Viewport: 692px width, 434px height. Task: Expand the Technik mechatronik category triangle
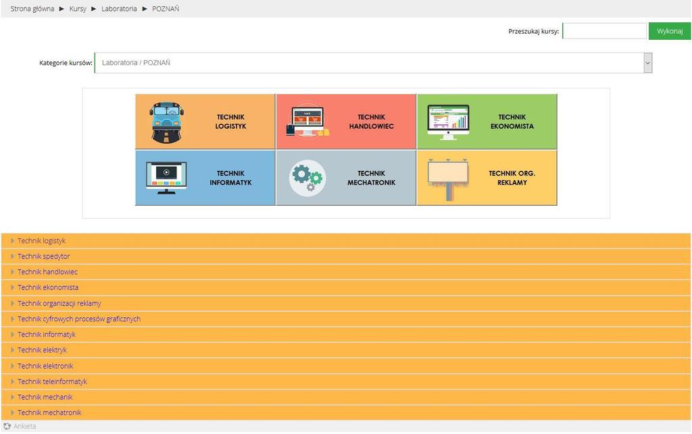pyautogui.click(x=12, y=413)
